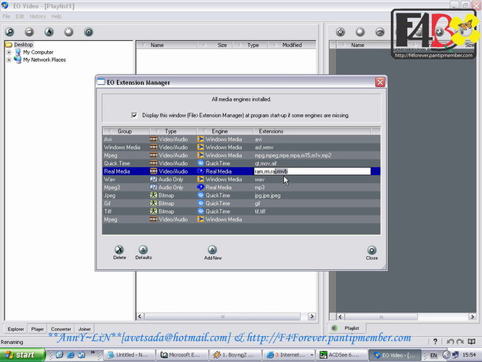Viewport: 482px width, 362px height.
Task: Open the Help menu
Action: (x=57, y=16)
